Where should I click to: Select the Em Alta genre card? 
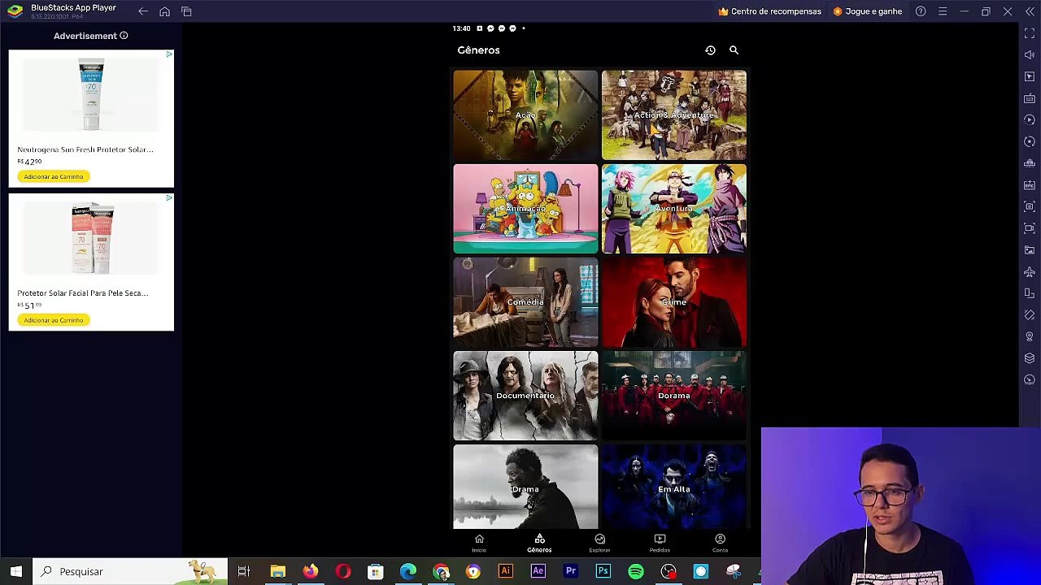point(673,487)
